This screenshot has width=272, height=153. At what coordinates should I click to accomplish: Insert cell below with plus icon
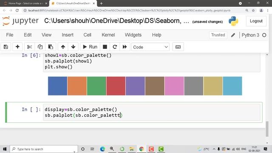click(x=17, y=47)
